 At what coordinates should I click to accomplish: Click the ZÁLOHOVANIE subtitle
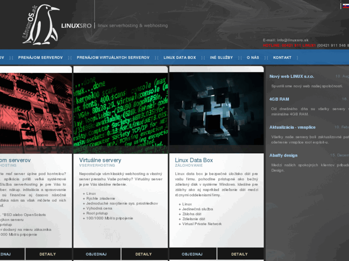[189, 166]
